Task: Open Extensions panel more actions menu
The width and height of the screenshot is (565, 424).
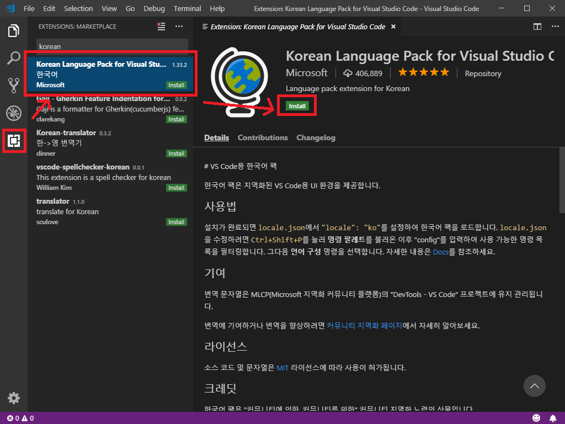Action: point(179,26)
